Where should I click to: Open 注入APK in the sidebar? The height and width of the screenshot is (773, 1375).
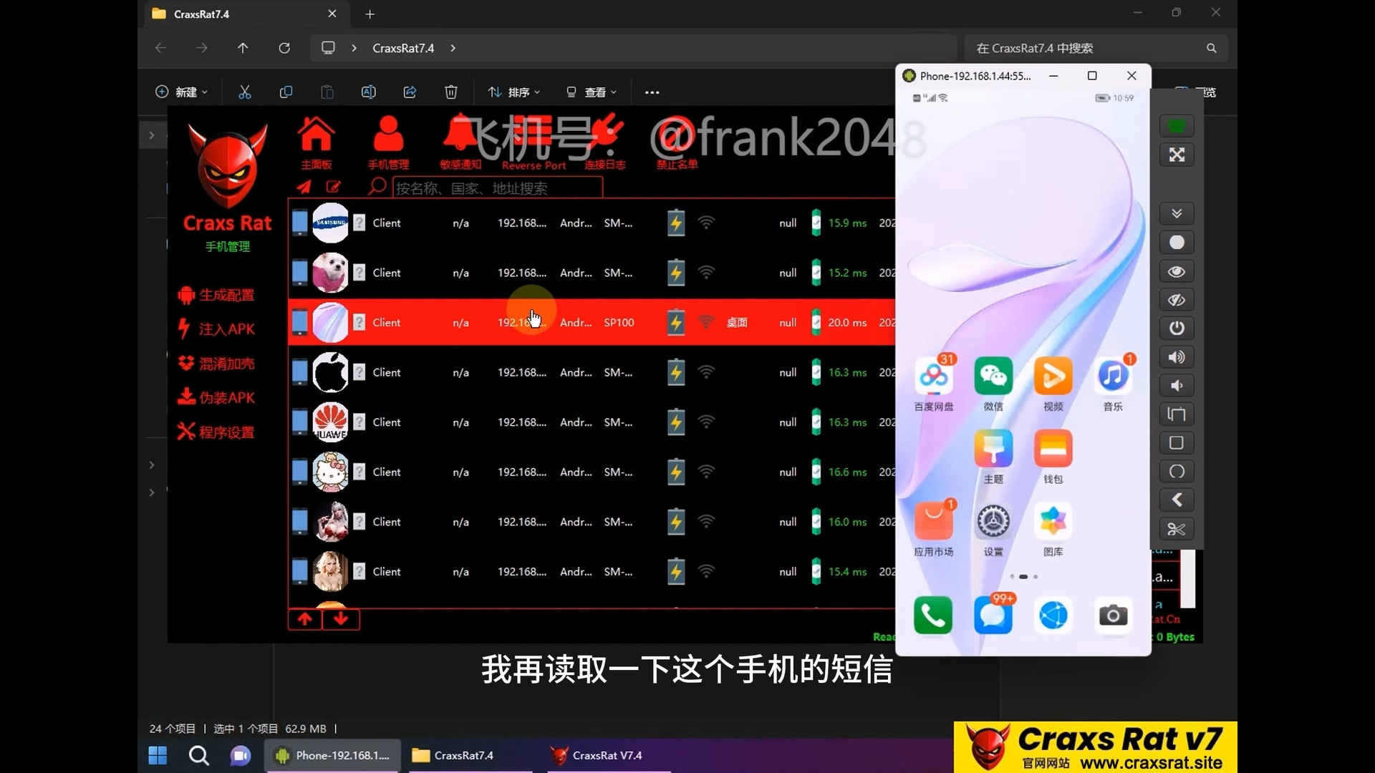pos(216,329)
